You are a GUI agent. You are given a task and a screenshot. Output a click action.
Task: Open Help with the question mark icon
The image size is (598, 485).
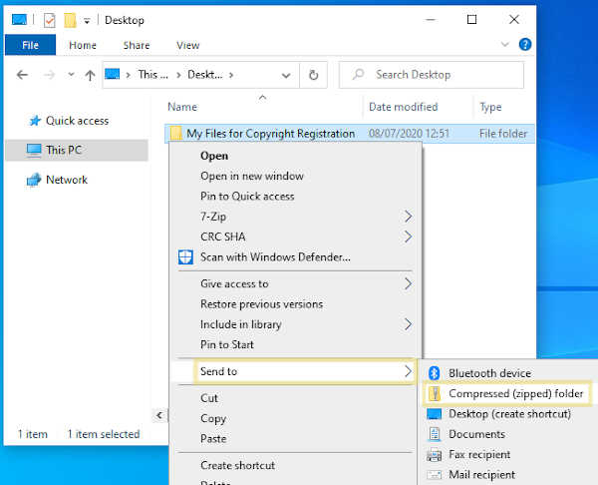525,45
